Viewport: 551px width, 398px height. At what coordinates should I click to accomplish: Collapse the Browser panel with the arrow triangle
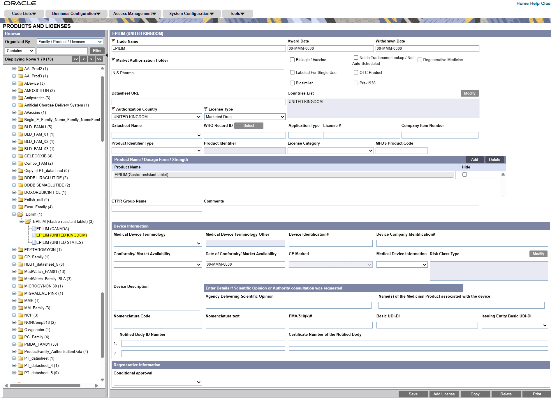[107, 54]
